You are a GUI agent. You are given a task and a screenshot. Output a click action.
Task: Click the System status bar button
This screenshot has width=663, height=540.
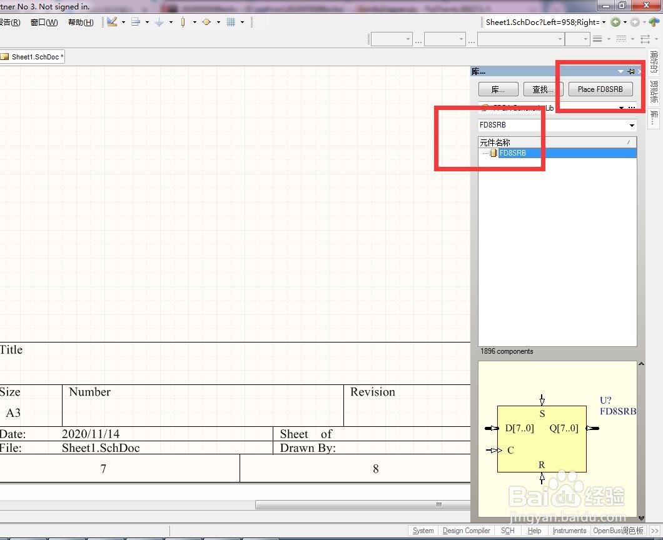click(423, 531)
